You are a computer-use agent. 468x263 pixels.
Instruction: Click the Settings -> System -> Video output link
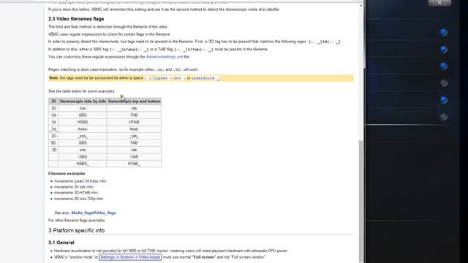[x=130, y=257]
